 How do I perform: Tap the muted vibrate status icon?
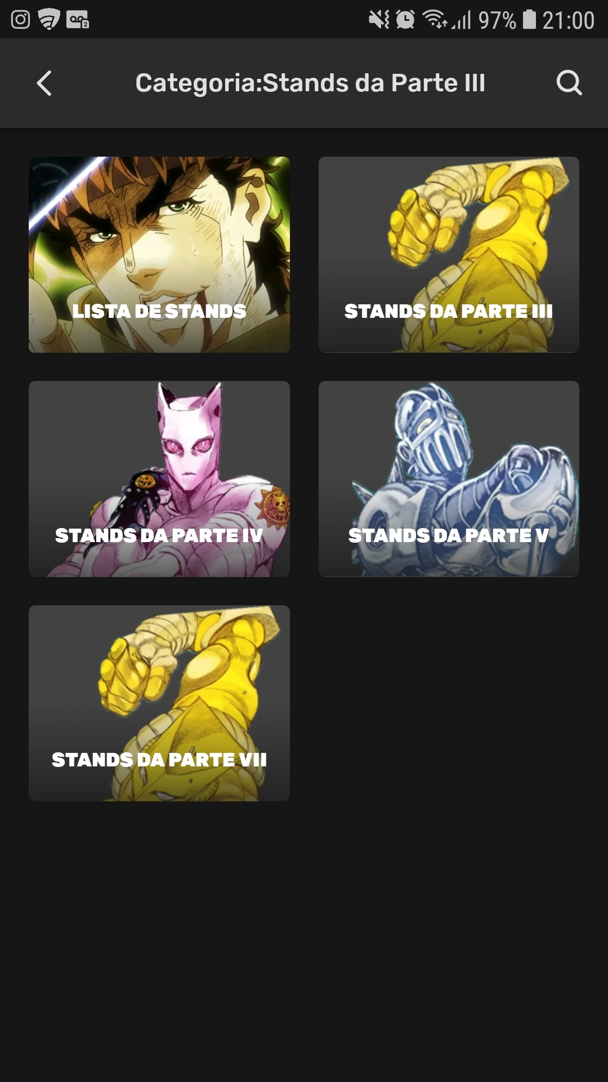click(x=379, y=20)
